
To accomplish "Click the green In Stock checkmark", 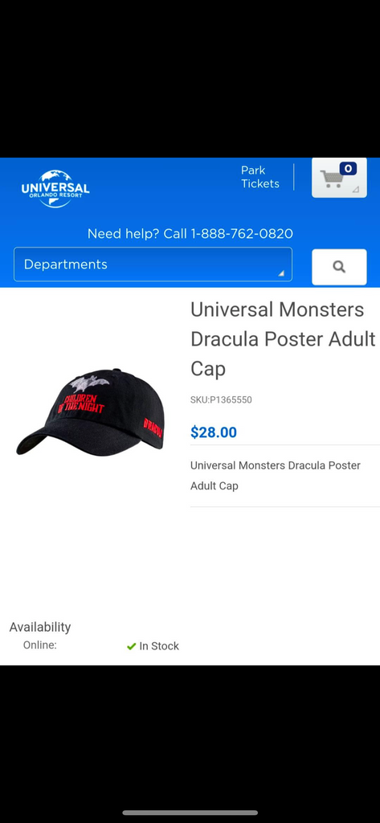I will [131, 647].
